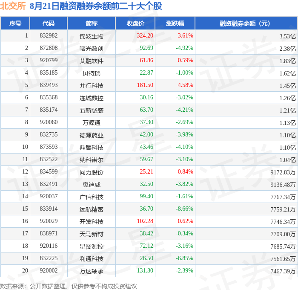Click balance 7709.00万
298x290 pixels.
pyautogui.click(x=283, y=234)
